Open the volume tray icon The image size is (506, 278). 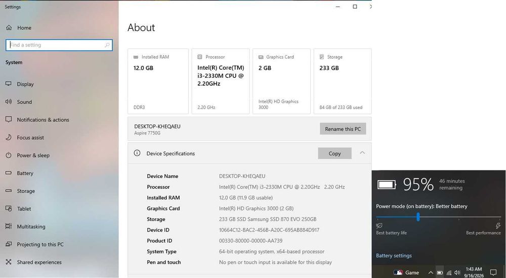(x=457, y=272)
